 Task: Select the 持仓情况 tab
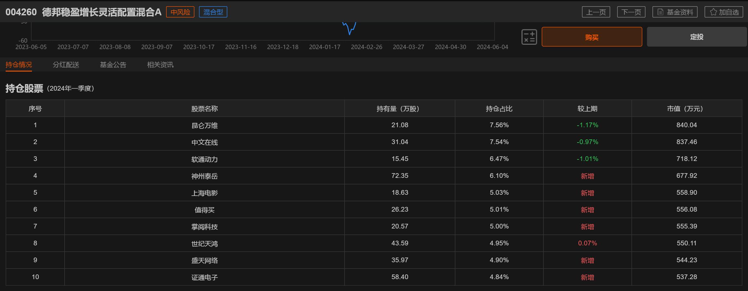tap(18, 65)
